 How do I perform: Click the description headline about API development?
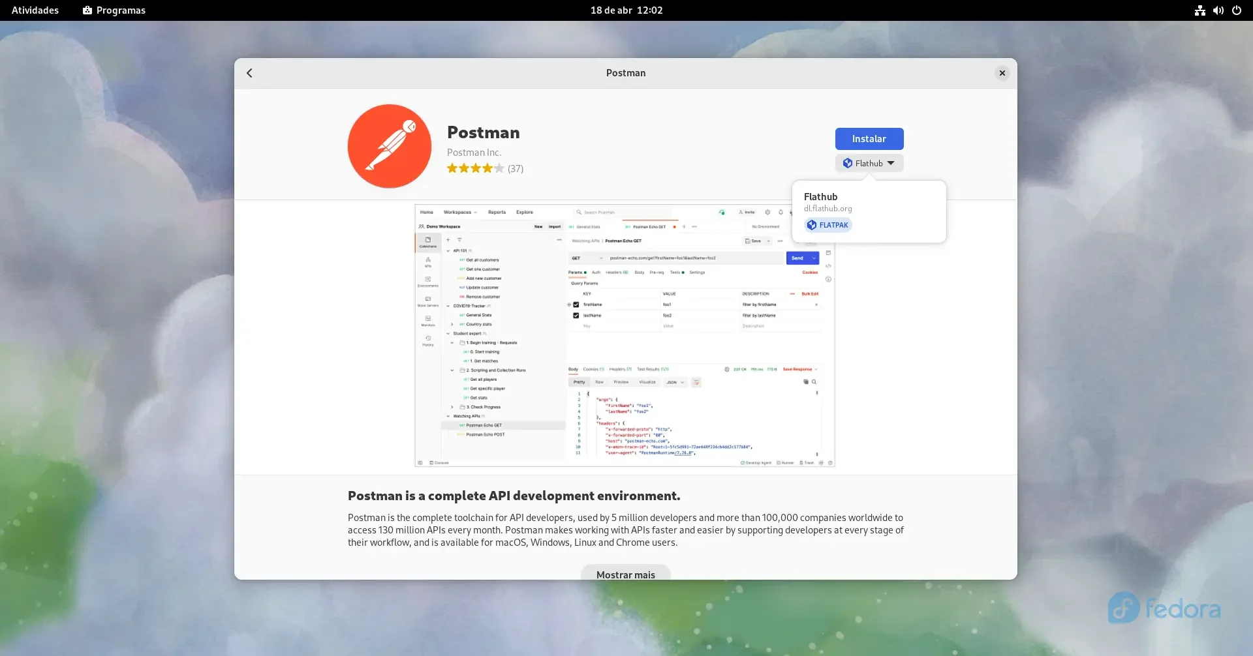[x=514, y=496]
